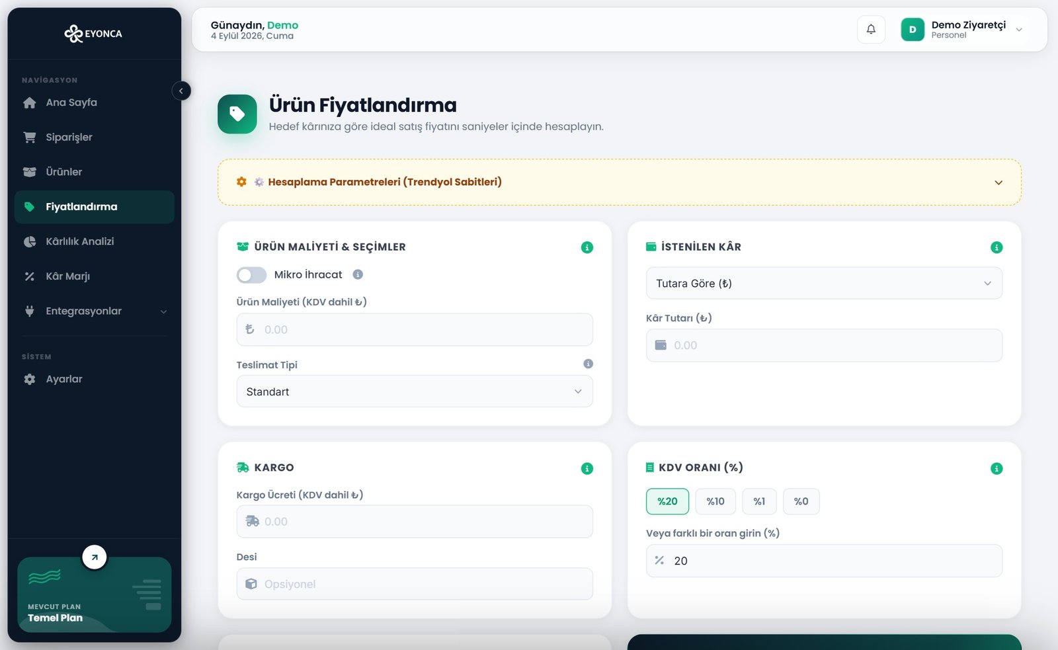Click the info icon beside Teslimat Tipi
Image resolution: width=1058 pixels, height=650 pixels.
point(588,364)
